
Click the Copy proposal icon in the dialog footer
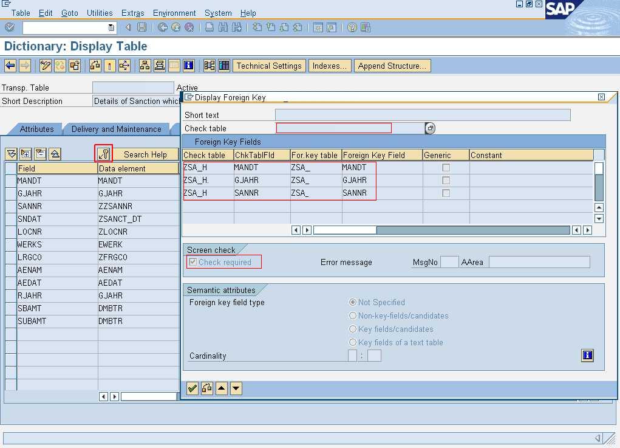pyautogui.click(x=206, y=388)
